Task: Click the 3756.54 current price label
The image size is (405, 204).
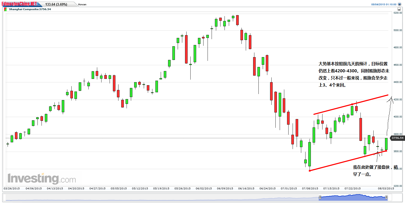Action: (397, 138)
